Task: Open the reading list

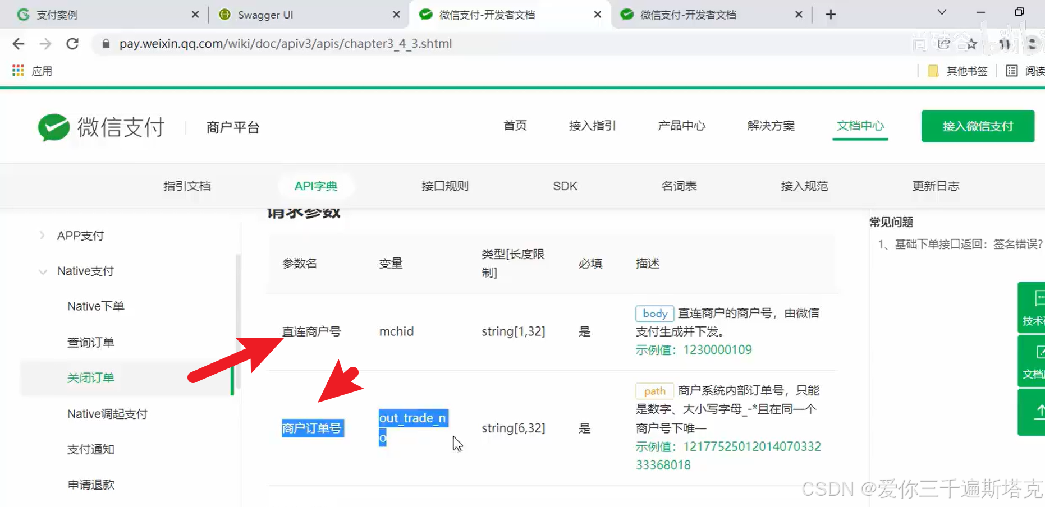Action: [1026, 71]
